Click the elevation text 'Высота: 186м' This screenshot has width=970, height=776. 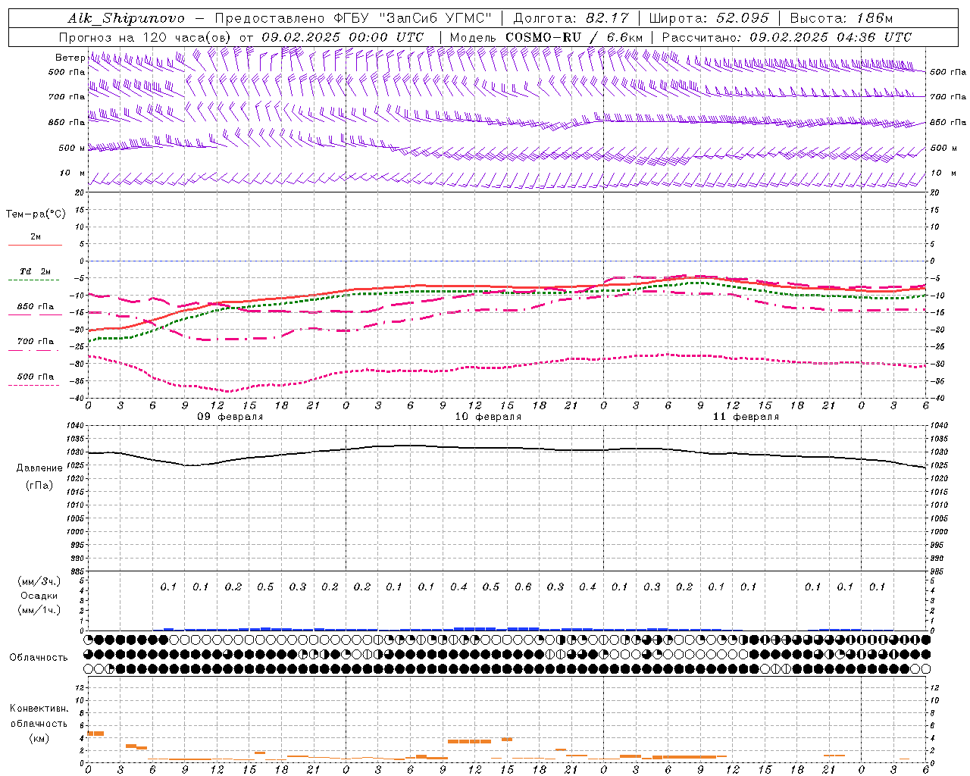841,18
